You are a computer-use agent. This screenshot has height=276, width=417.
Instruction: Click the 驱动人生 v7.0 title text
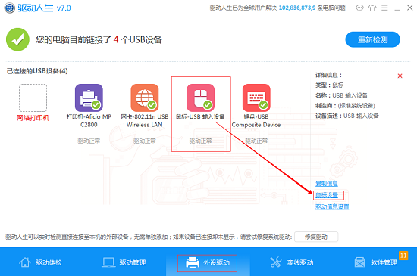[45, 8]
